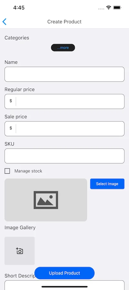The width and height of the screenshot is (129, 290).
Task: Tap the Manage stock label text
Action: [x=28, y=171]
